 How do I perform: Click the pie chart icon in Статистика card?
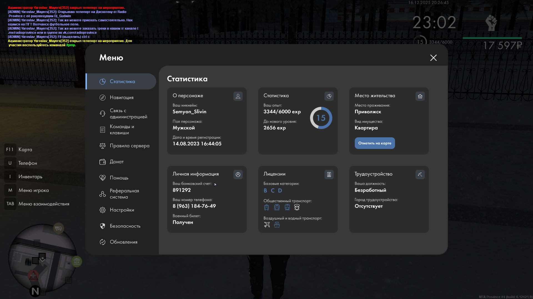(329, 96)
